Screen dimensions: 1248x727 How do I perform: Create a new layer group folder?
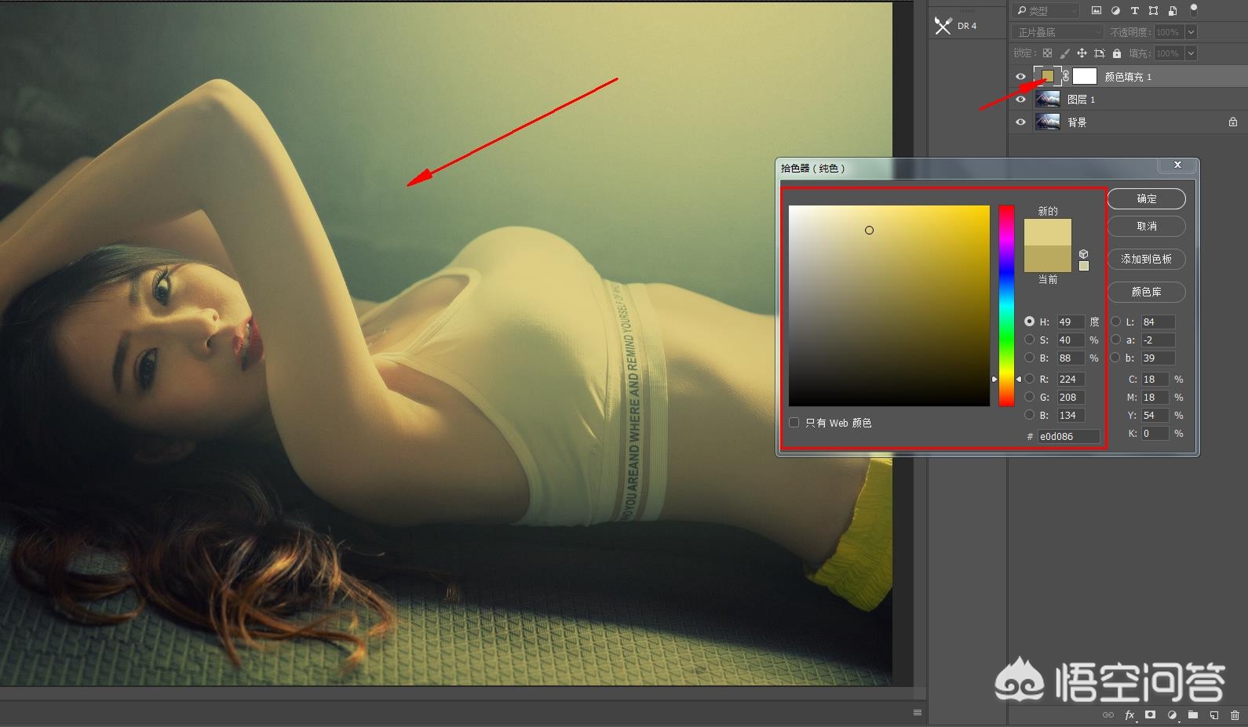pyautogui.click(x=1193, y=715)
